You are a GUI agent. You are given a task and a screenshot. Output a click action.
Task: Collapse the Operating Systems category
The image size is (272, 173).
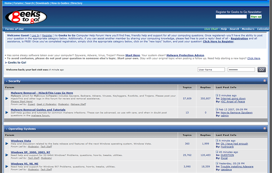(265, 128)
